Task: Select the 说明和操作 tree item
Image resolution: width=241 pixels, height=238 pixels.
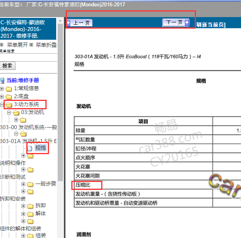Action: click(13, 163)
